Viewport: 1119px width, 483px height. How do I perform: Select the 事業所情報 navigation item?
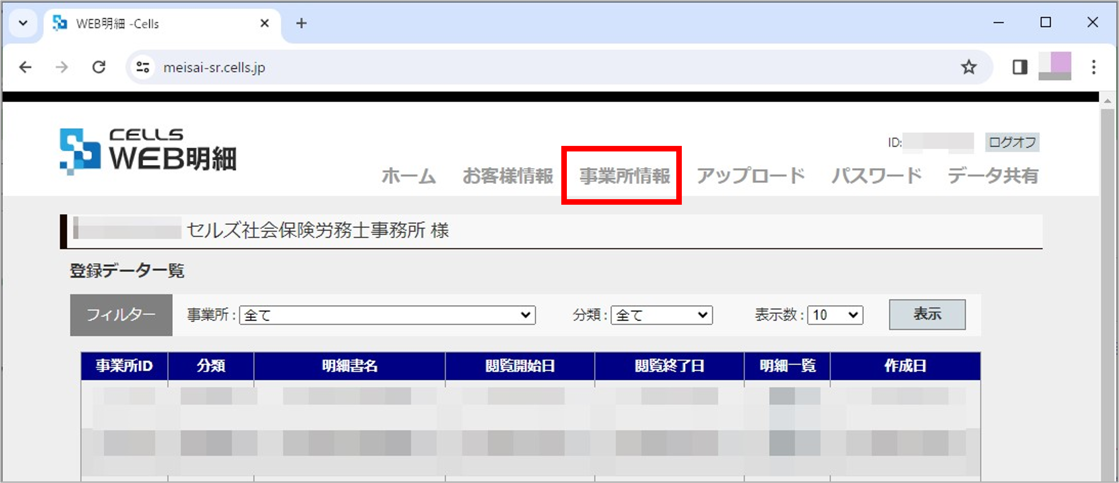tap(624, 175)
